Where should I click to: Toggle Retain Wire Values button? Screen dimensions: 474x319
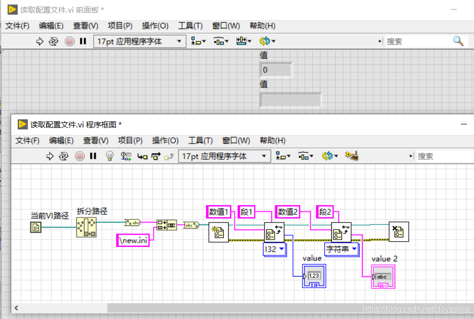pos(126,156)
